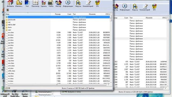
Task: Click the drive icon in front status bar
Action: tap(6, 88)
